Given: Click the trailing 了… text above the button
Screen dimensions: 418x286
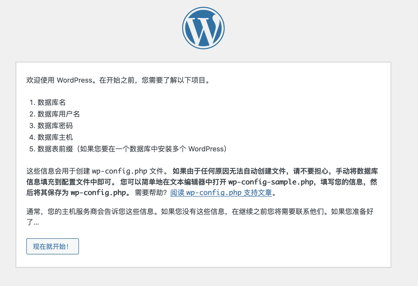Looking at the screenshot, I should coord(33,222).
